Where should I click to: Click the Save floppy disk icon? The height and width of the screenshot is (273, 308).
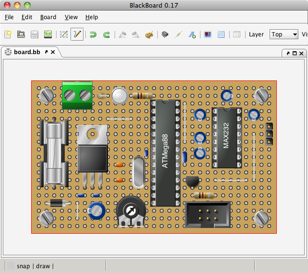[35, 34]
